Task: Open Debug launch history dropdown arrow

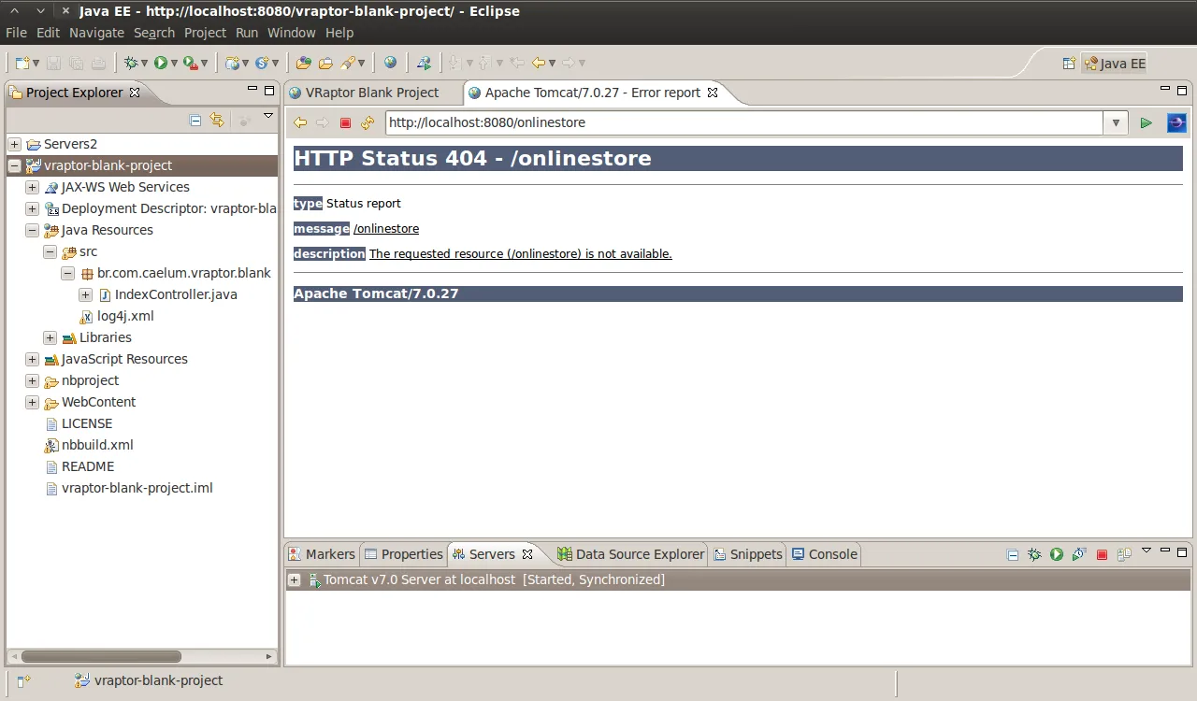Action: click(145, 63)
